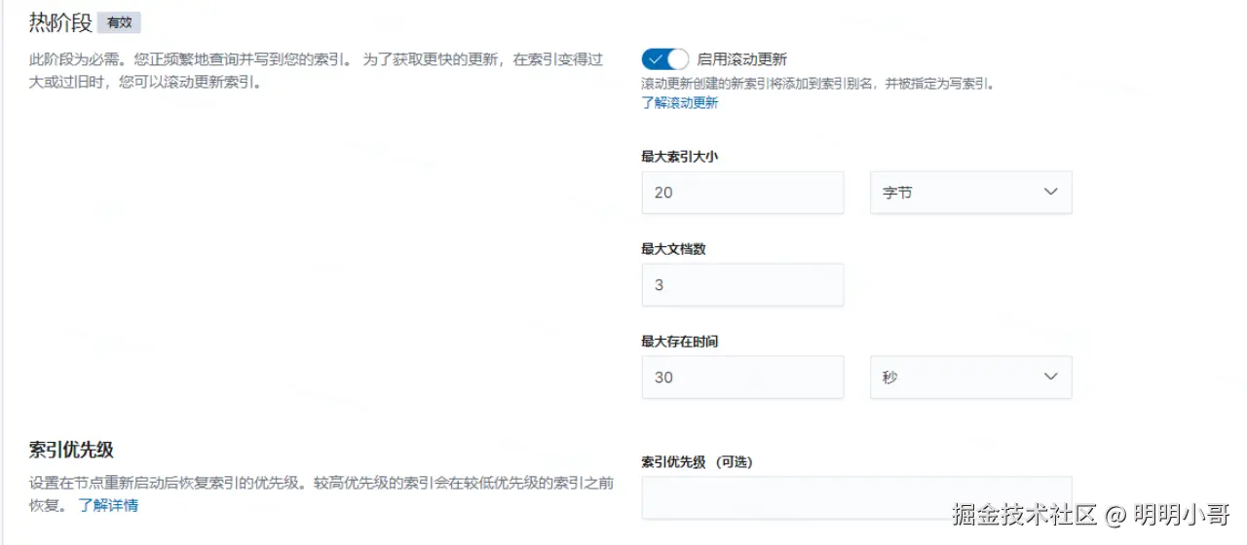Click the 有效 badge next to 热阶段
Screen dimensions: 1247x545
coord(119,22)
